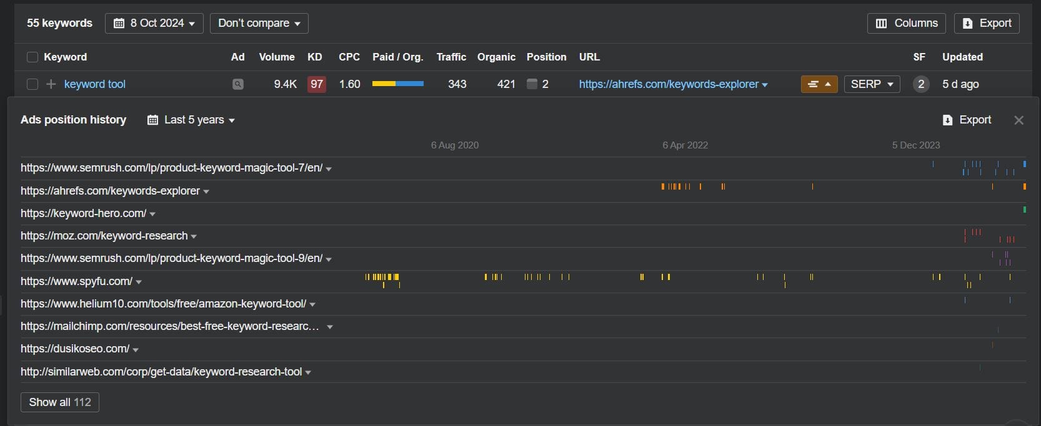Image resolution: width=1041 pixels, height=426 pixels.
Task: Expand semrush keyword-magic-tool-9 URL menu
Action: click(x=329, y=259)
